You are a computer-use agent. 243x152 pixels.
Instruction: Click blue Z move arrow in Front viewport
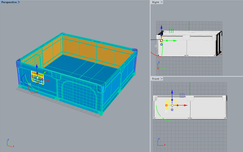click(172, 92)
